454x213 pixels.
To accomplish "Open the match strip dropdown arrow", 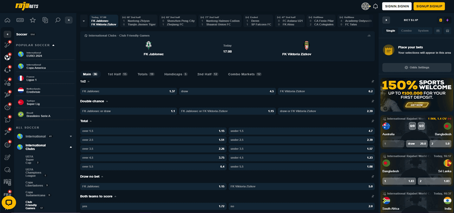I will [84, 21].
